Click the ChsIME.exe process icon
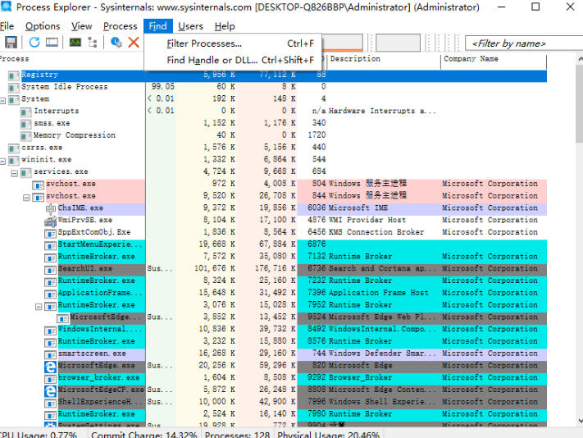Screen dimensions: 583x438 (50, 208)
